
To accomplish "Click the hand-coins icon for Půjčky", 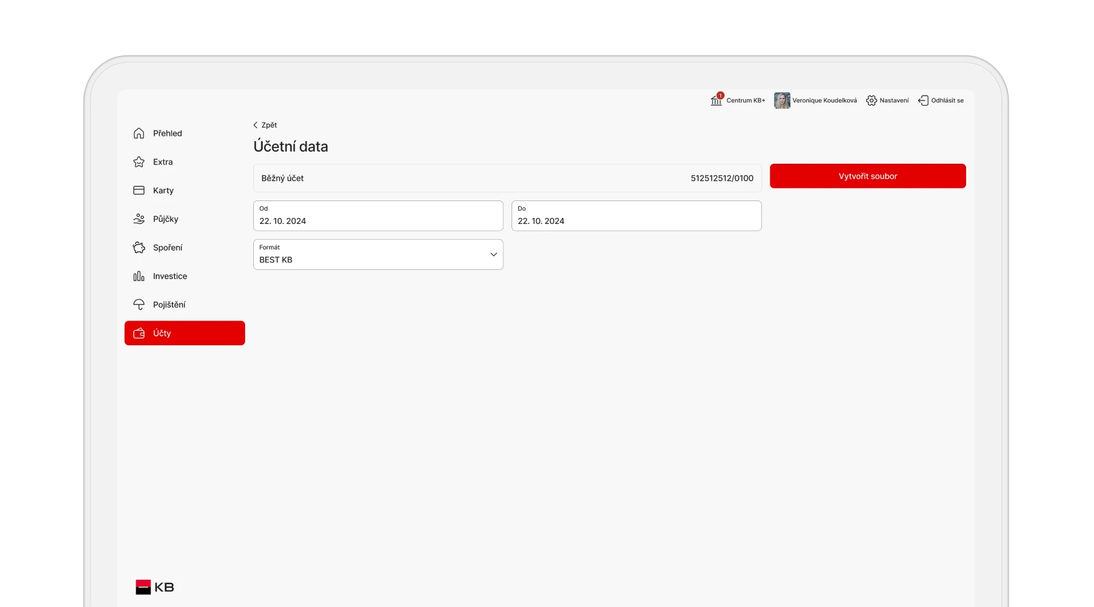I will tap(139, 219).
